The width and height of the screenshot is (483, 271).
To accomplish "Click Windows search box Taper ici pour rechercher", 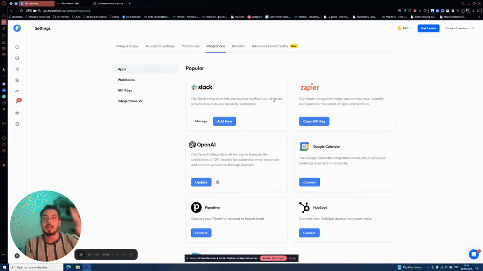I will tap(36, 267).
